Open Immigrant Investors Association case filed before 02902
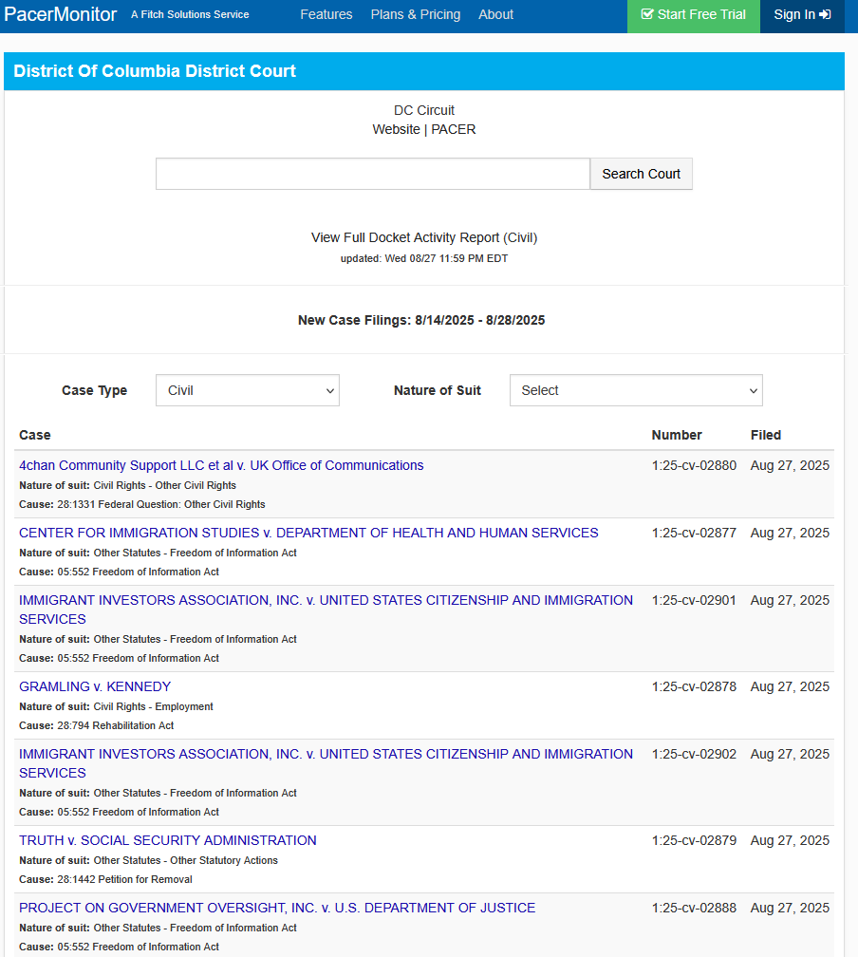Viewport: 858px width, 957px height. pos(326,610)
